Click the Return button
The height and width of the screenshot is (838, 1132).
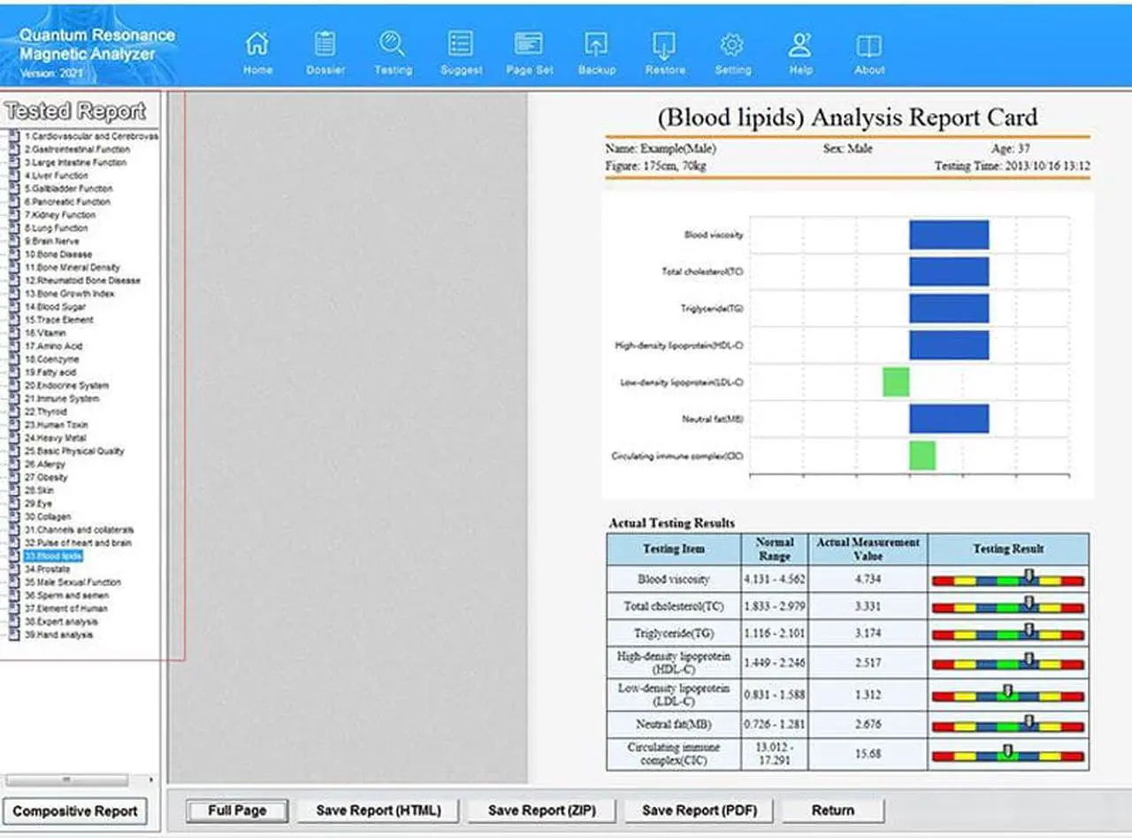point(833,811)
